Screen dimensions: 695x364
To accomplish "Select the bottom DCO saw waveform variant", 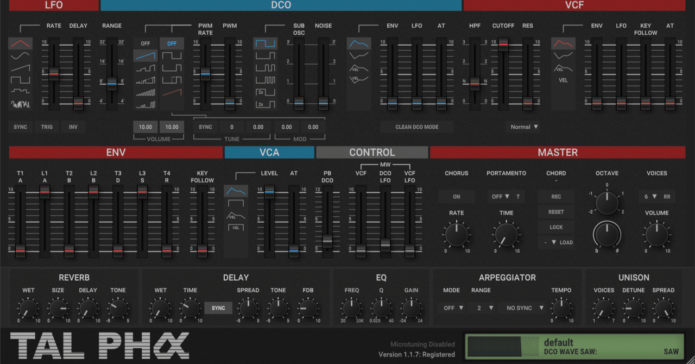I will [146, 104].
